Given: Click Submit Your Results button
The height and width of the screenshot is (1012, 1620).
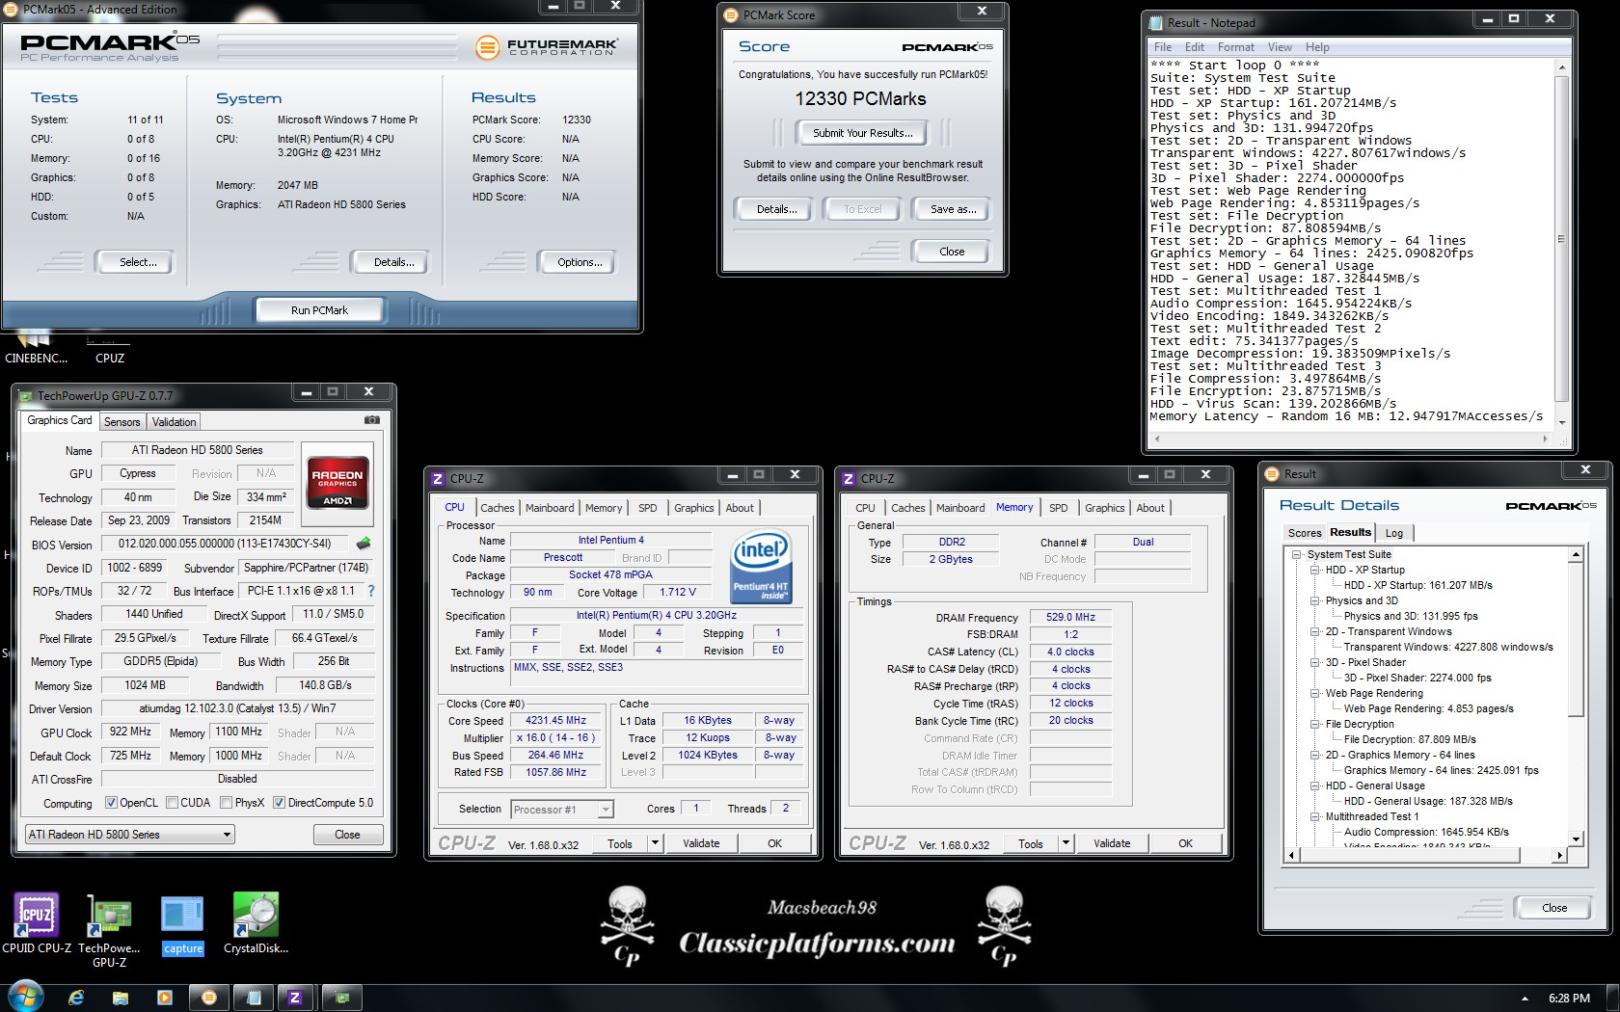Looking at the screenshot, I should click(x=862, y=133).
